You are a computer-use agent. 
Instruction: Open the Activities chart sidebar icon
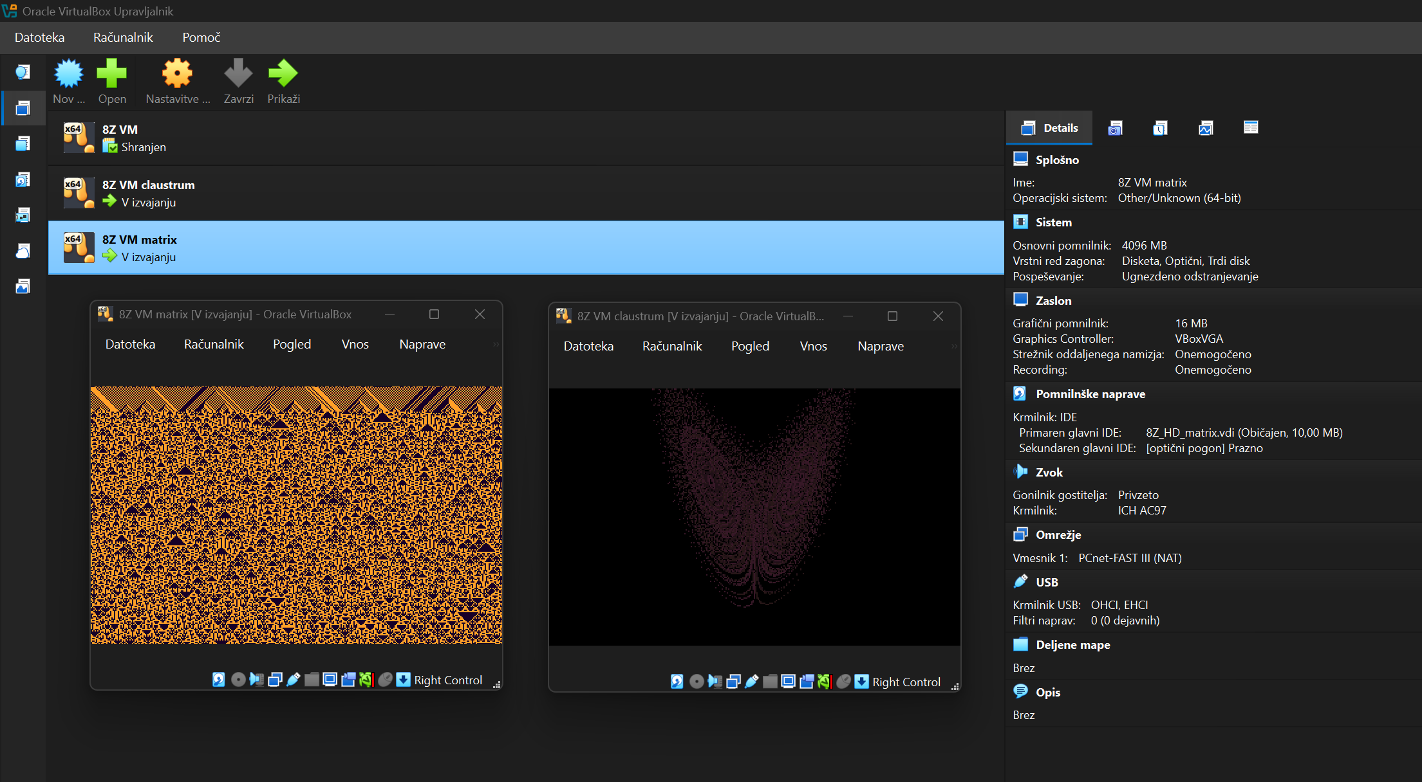23,286
